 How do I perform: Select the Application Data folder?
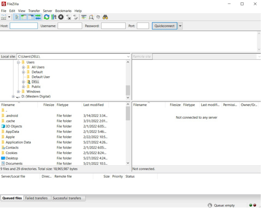click(18, 142)
